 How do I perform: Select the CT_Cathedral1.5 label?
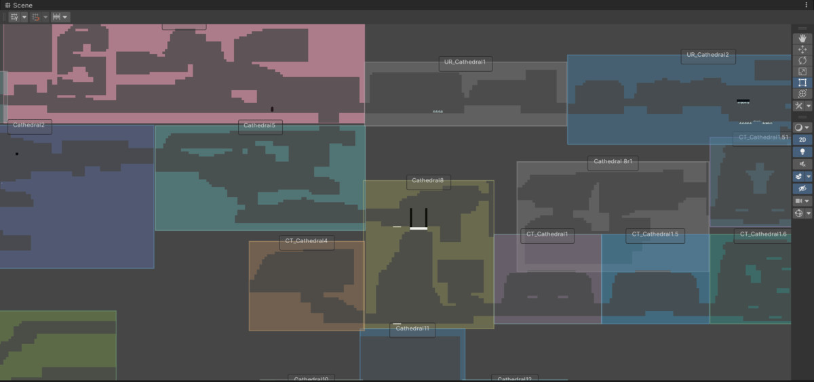tap(655, 234)
